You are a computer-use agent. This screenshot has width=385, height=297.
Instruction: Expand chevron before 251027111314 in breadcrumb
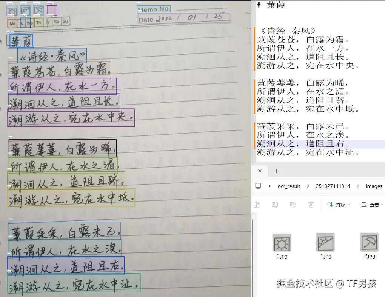308,186
